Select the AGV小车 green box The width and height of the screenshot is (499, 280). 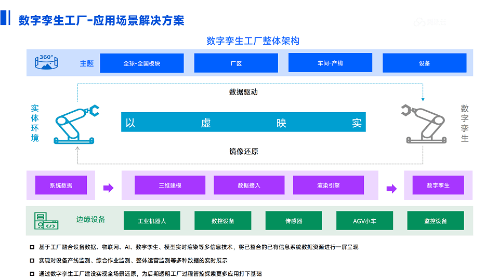(365, 220)
